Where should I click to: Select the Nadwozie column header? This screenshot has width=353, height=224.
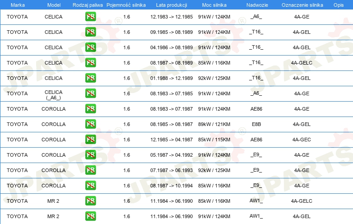click(257, 5)
